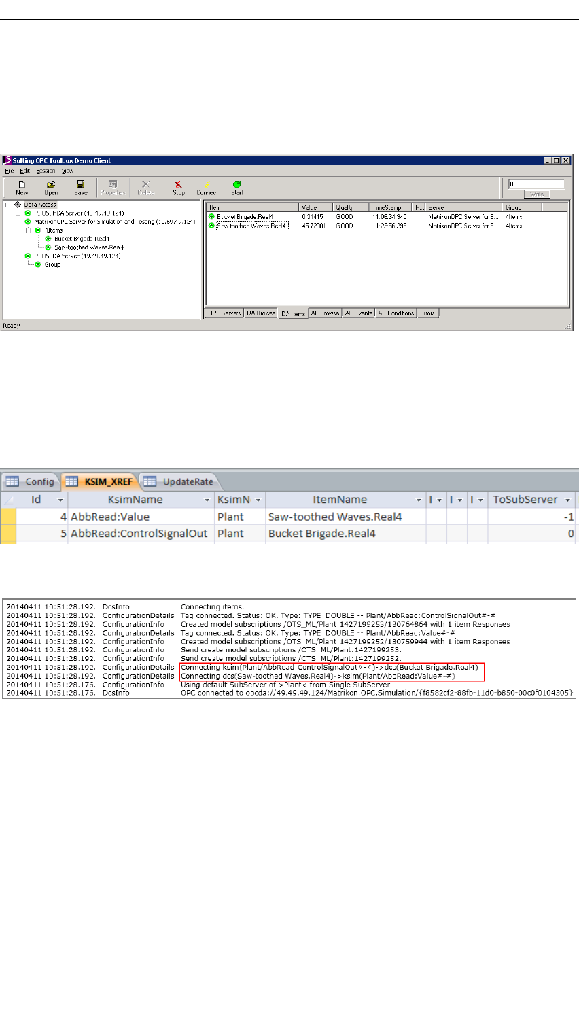Click the table icon on UpdateRate tab
The image size is (579, 1026).
150,481
